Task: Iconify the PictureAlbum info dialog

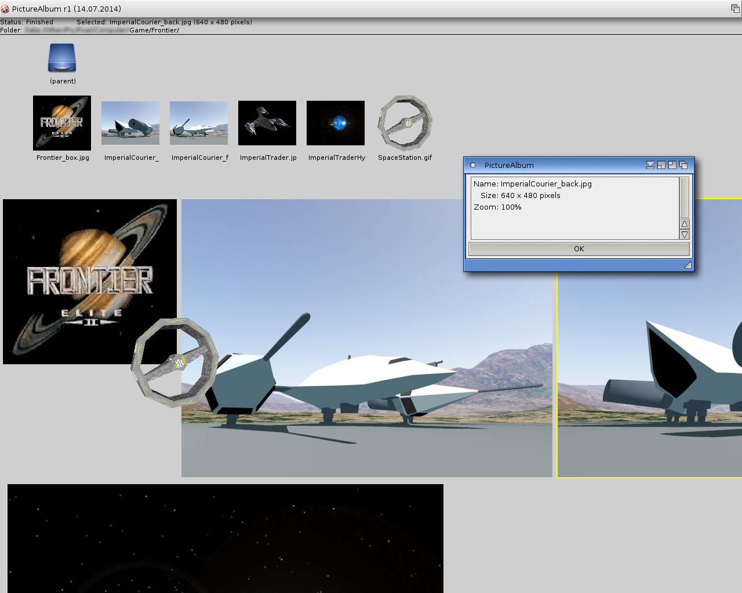Action: pyautogui.click(x=650, y=165)
